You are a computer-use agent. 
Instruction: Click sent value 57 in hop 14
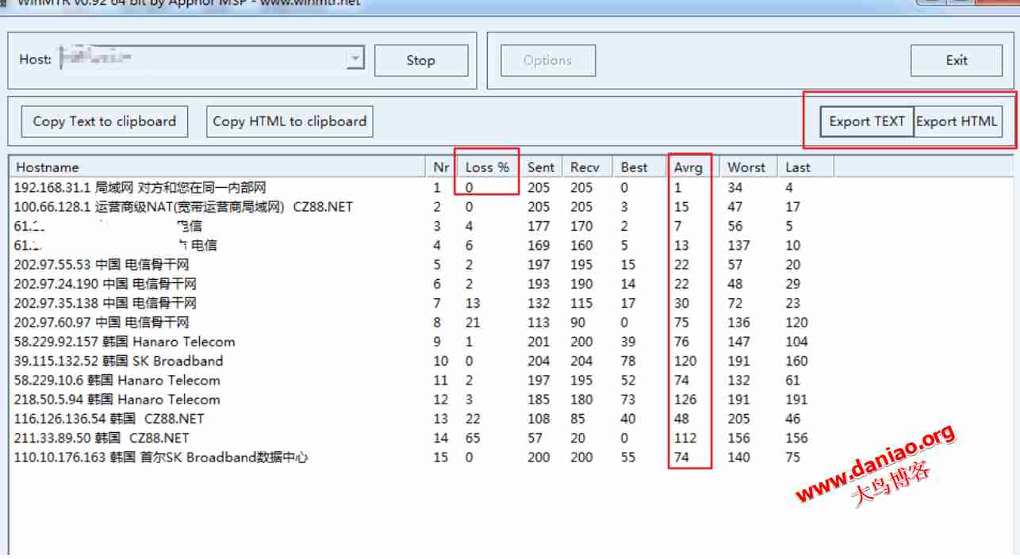[535, 438]
